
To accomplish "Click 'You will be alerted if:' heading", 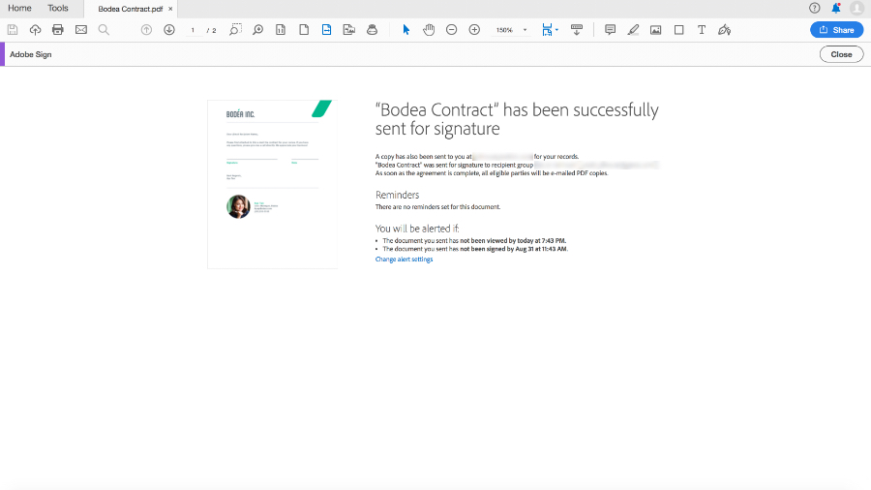I will coord(417,229).
